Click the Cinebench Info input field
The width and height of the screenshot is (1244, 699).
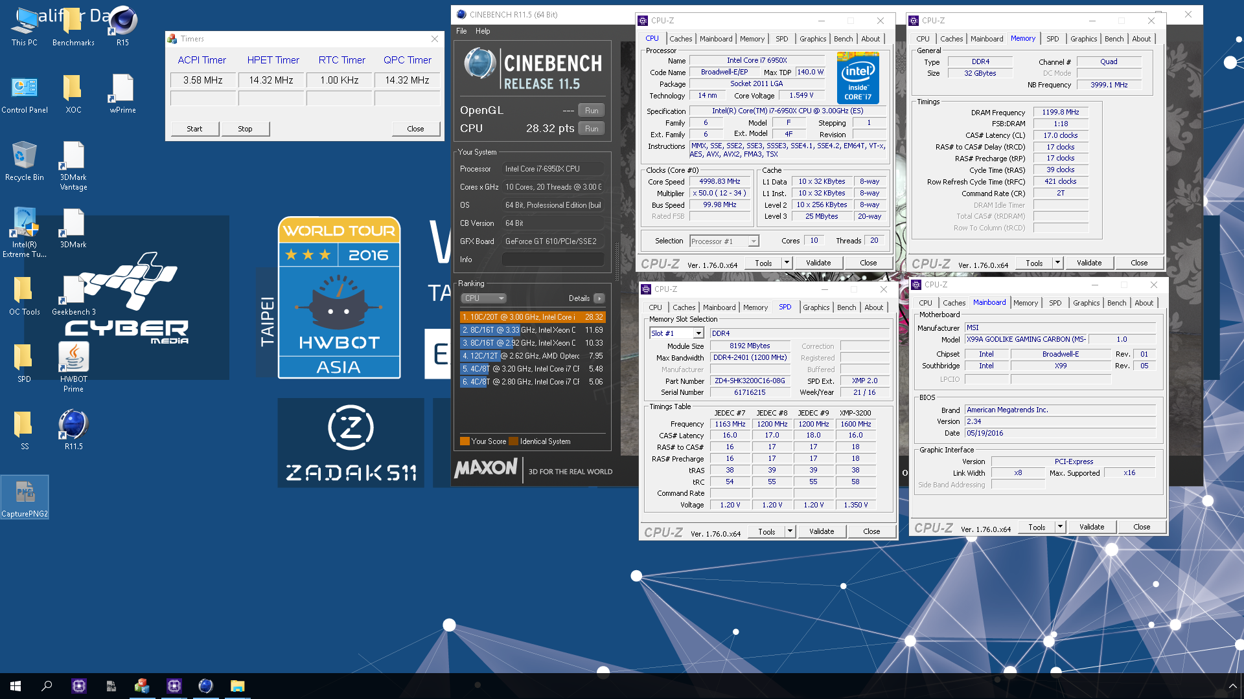[553, 260]
